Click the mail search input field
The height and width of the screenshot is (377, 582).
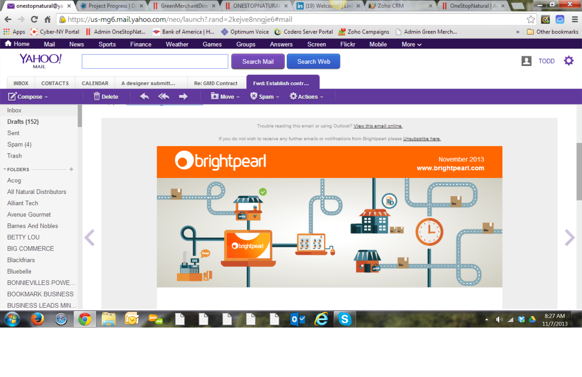point(155,62)
